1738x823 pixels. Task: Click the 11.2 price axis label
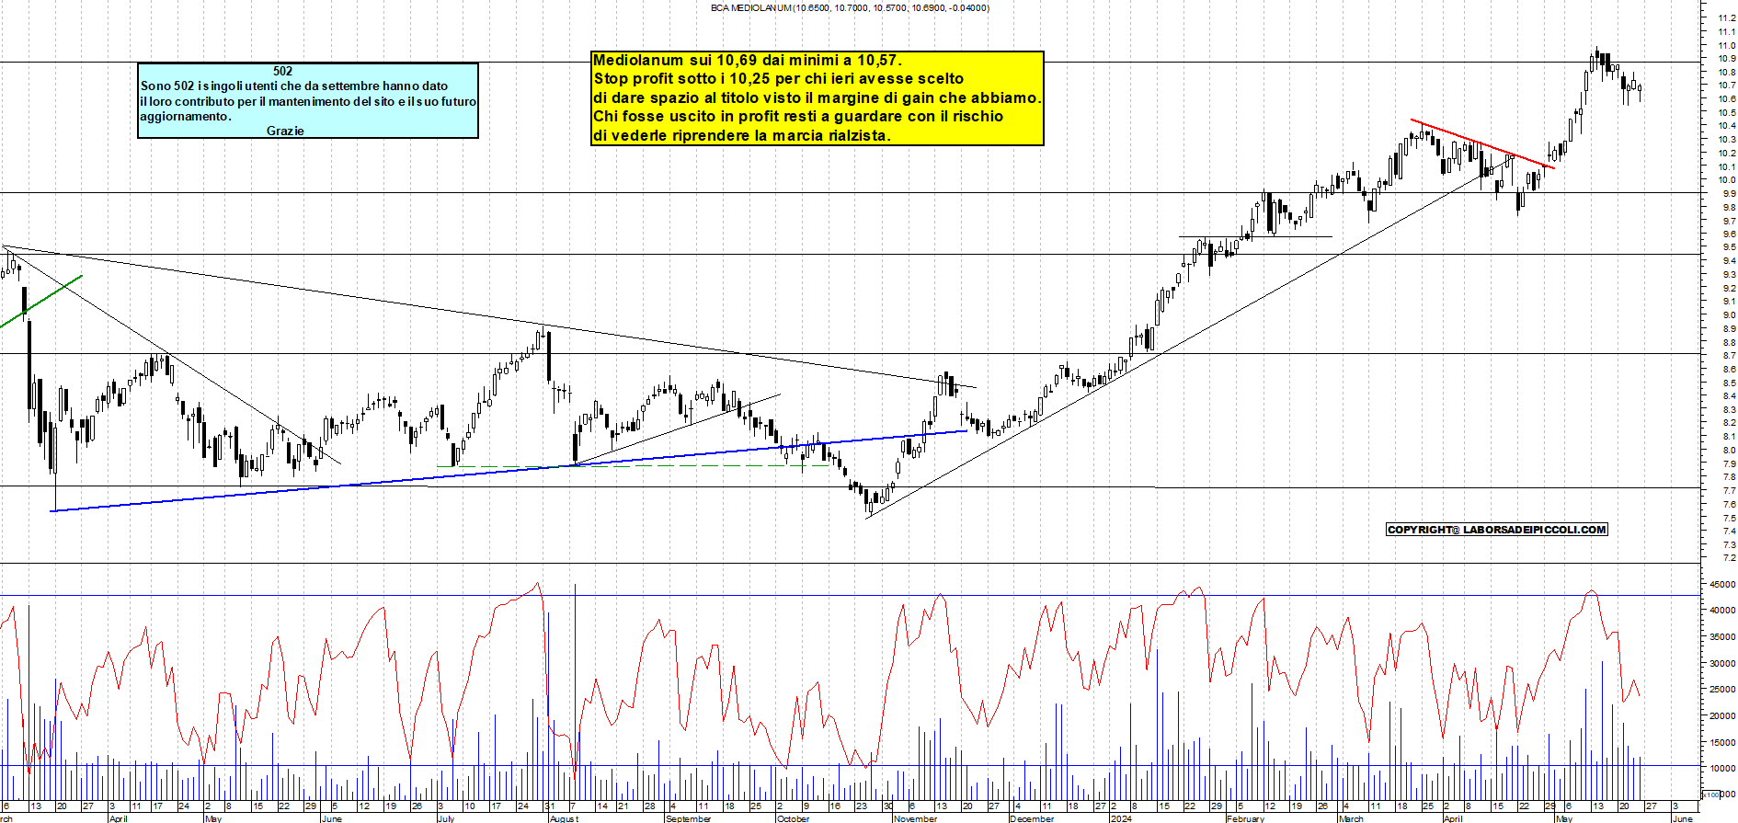[1726, 17]
